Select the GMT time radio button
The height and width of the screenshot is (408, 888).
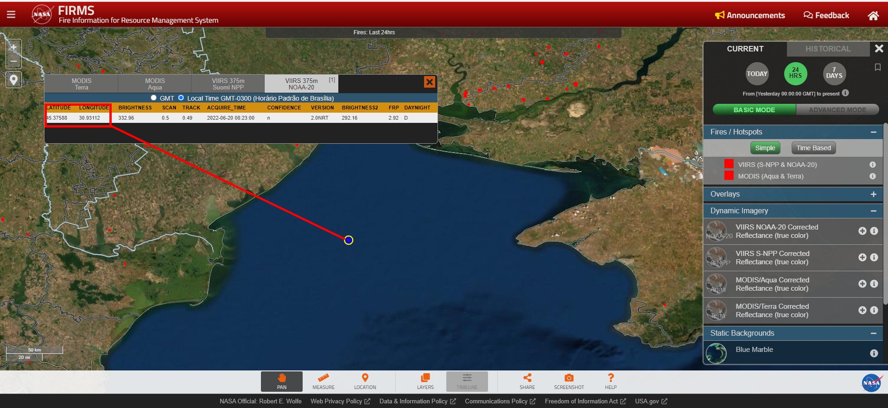point(153,98)
